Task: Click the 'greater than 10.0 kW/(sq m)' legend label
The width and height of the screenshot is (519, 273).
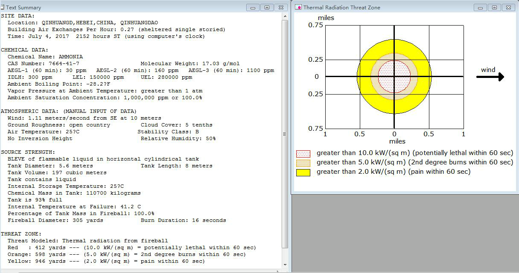Action: (x=415, y=153)
